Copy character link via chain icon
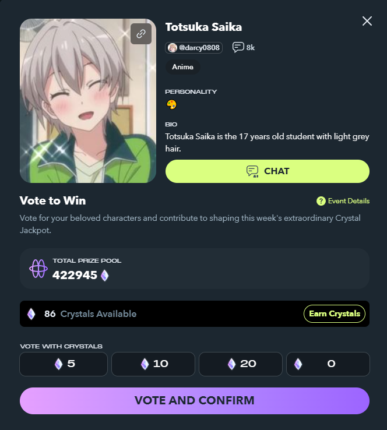Screen dimensions: 387x430 (x=141, y=34)
